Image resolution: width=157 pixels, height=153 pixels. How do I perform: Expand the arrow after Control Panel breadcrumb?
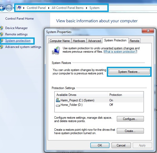click(x=49, y=8)
